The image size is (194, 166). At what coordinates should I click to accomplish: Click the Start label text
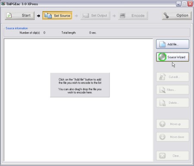26,15
